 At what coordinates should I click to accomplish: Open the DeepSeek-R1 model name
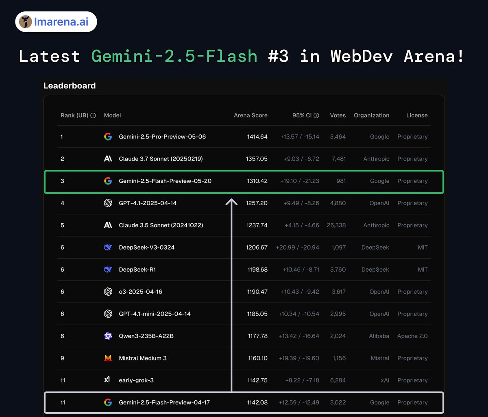(x=137, y=270)
